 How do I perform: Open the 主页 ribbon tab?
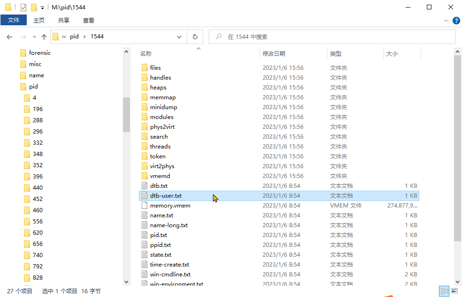click(39, 20)
